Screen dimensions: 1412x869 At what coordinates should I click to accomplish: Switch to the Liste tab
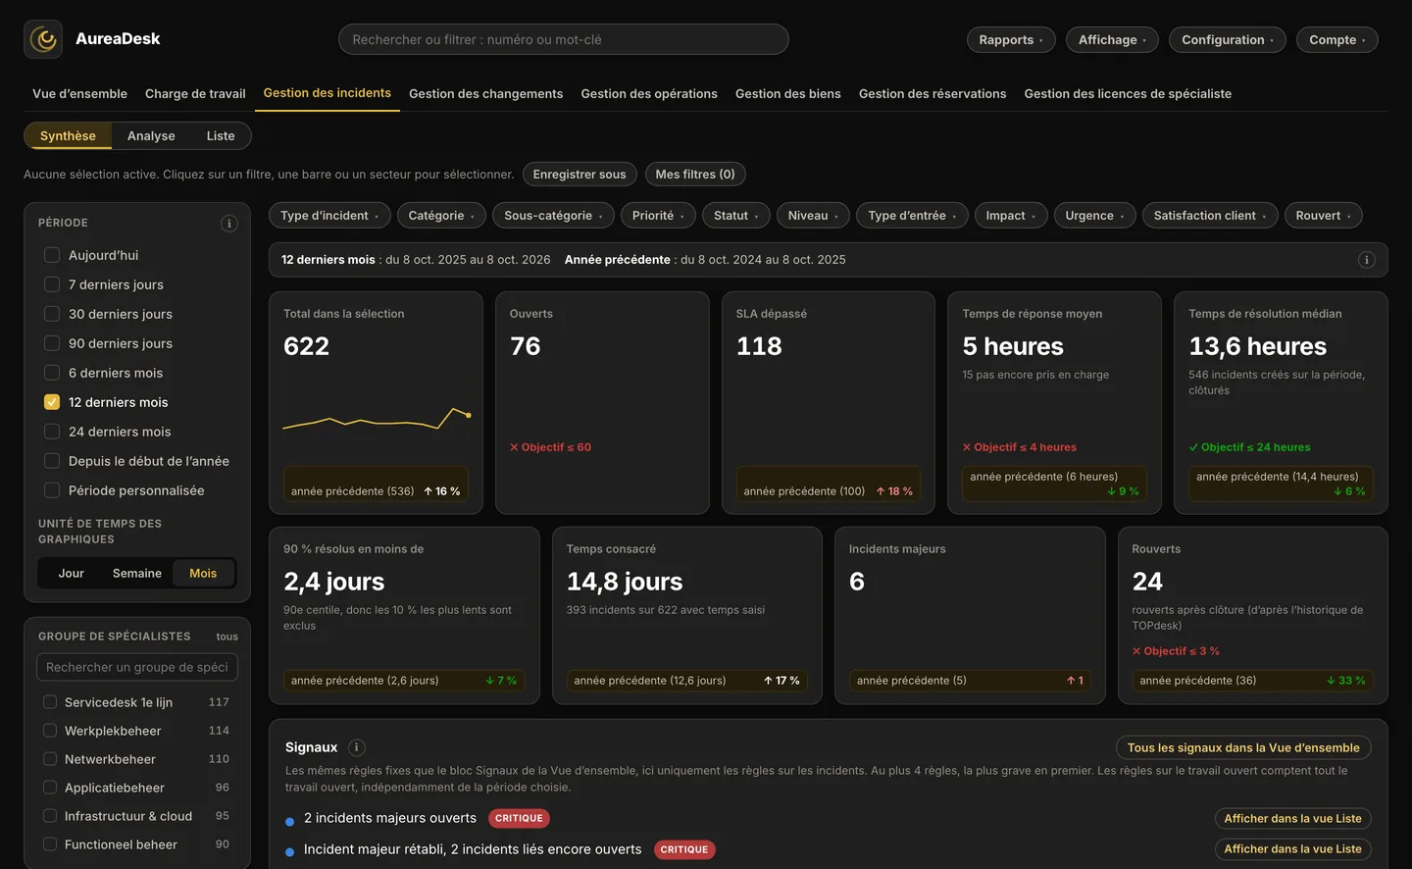click(x=221, y=136)
